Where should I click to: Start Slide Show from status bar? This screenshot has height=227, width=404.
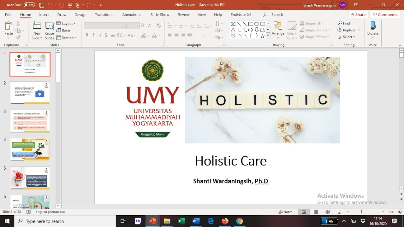click(x=340, y=212)
